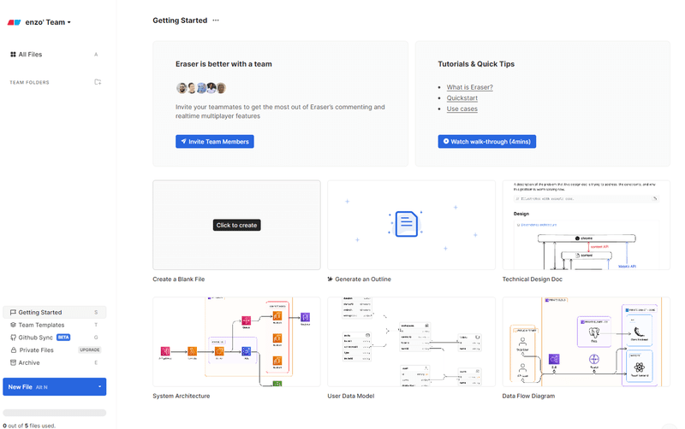The height and width of the screenshot is (429, 685).
Task: Open the Quickstart tutorial link
Action: coord(462,98)
